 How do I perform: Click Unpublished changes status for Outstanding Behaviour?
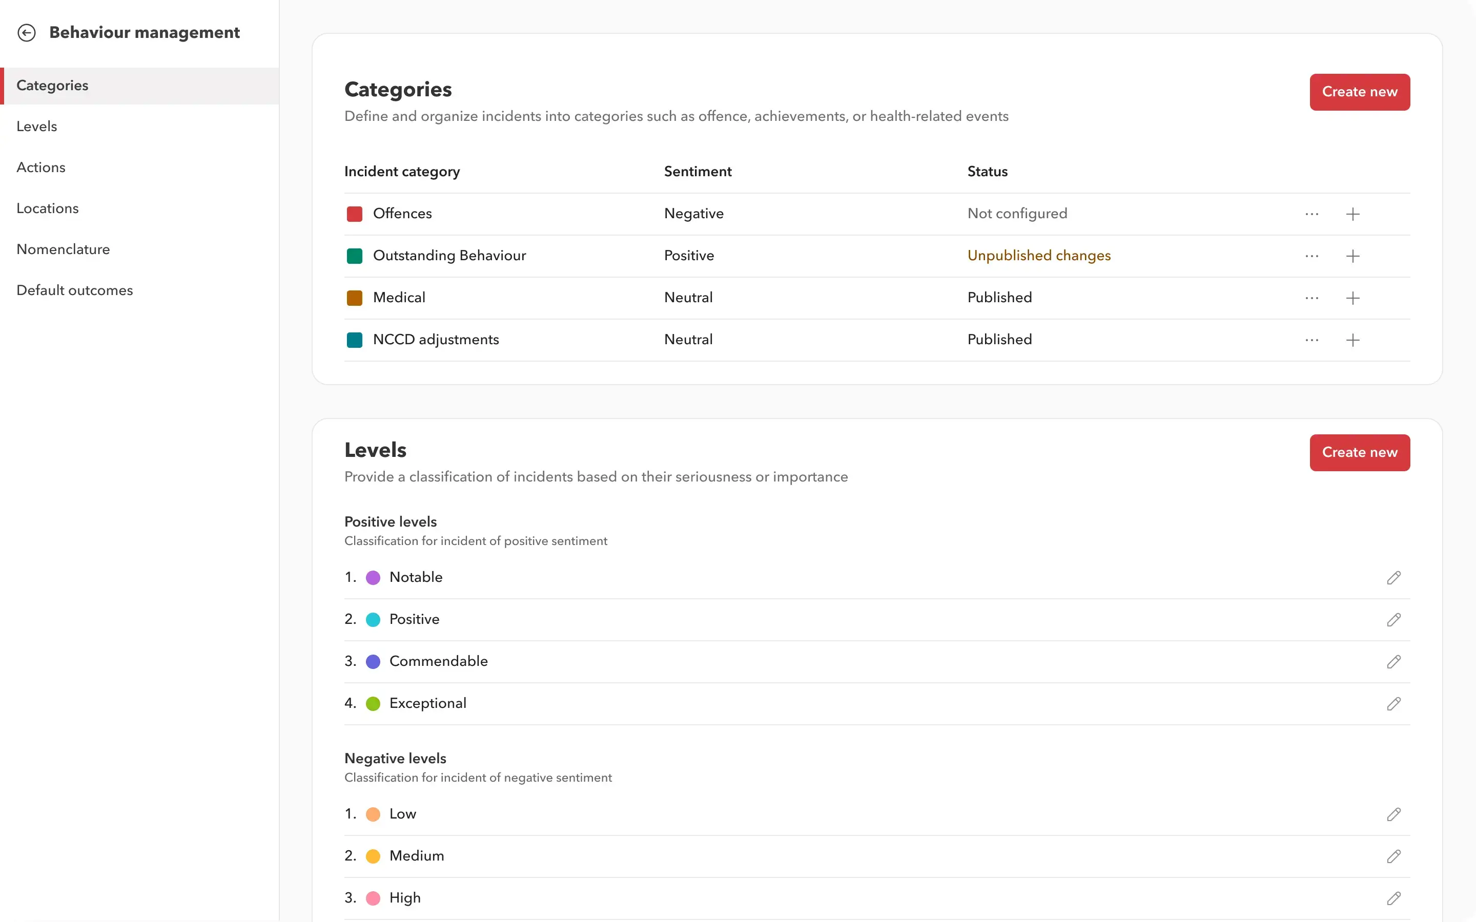[x=1038, y=255]
